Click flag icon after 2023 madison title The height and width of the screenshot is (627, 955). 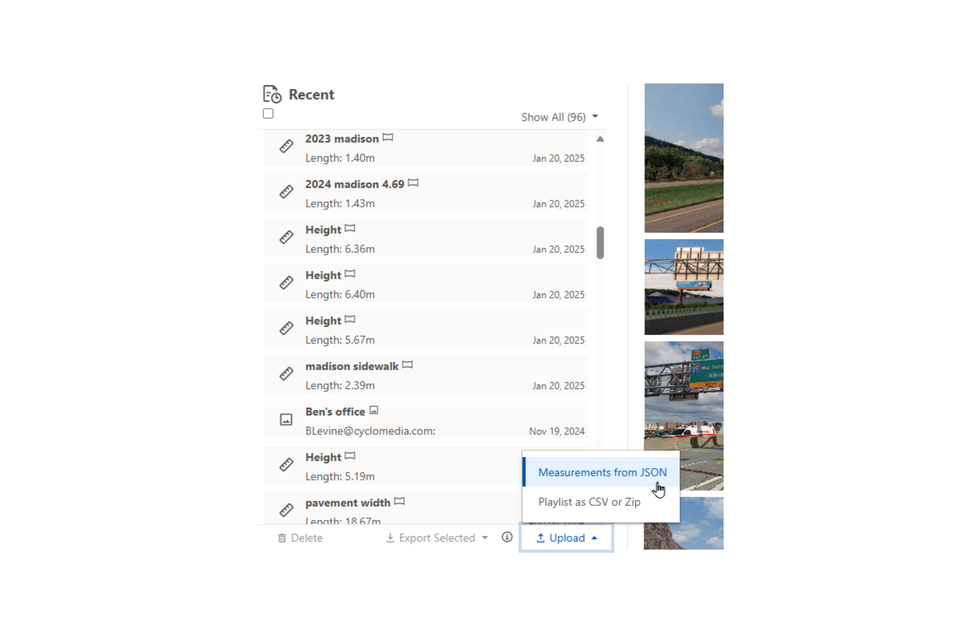tap(388, 138)
